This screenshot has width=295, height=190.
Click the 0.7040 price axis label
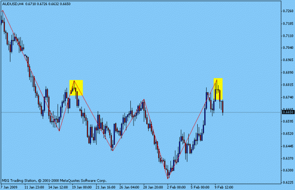tap(288, 48)
